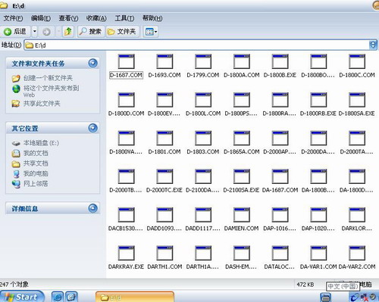Collapse the 文件和文件夹任务 panel
The width and height of the screenshot is (379, 302).
[x=92, y=63]
